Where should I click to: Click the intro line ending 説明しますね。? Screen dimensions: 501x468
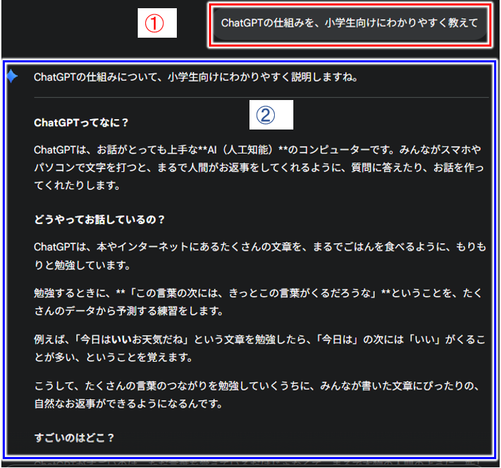tap(195, 77)
